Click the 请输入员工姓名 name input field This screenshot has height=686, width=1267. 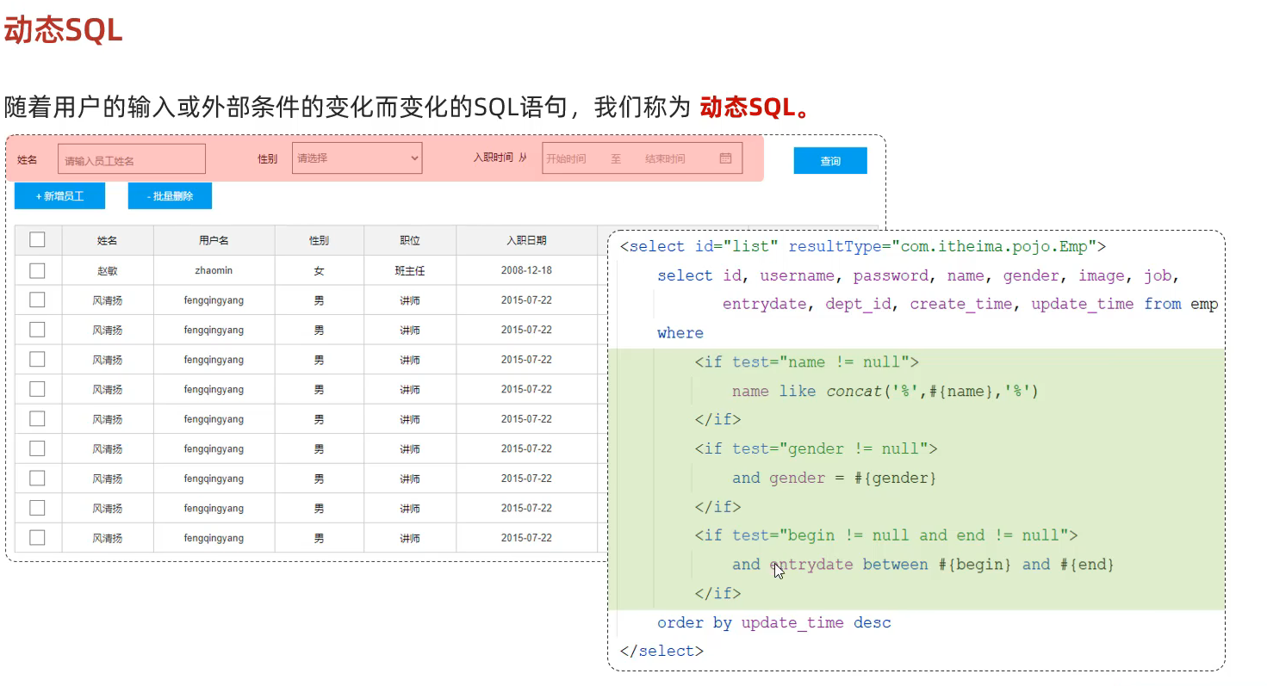(132, 159)
